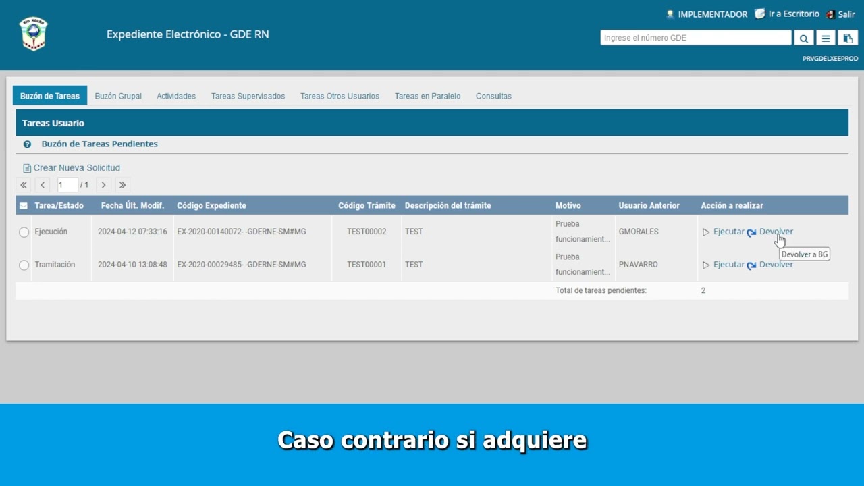Click play icon for TEST00002 Ejecutar
Viewport: 864px width, 486px height.
[706, 232]
